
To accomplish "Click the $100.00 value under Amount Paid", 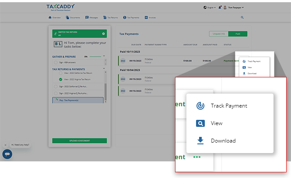I will point(207,61).
